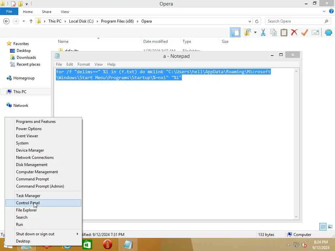
Task: Open the Share ribbon tab
Action: click(46, 12)
